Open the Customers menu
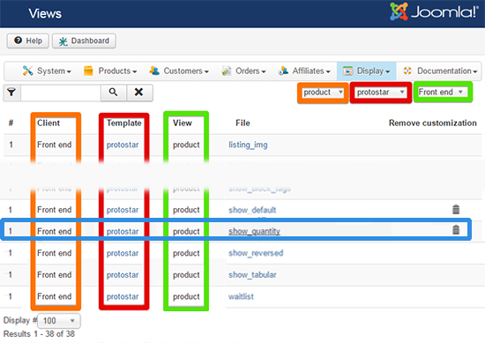The height and width of the screenshot is (343, 485). (x=179, y=71)
